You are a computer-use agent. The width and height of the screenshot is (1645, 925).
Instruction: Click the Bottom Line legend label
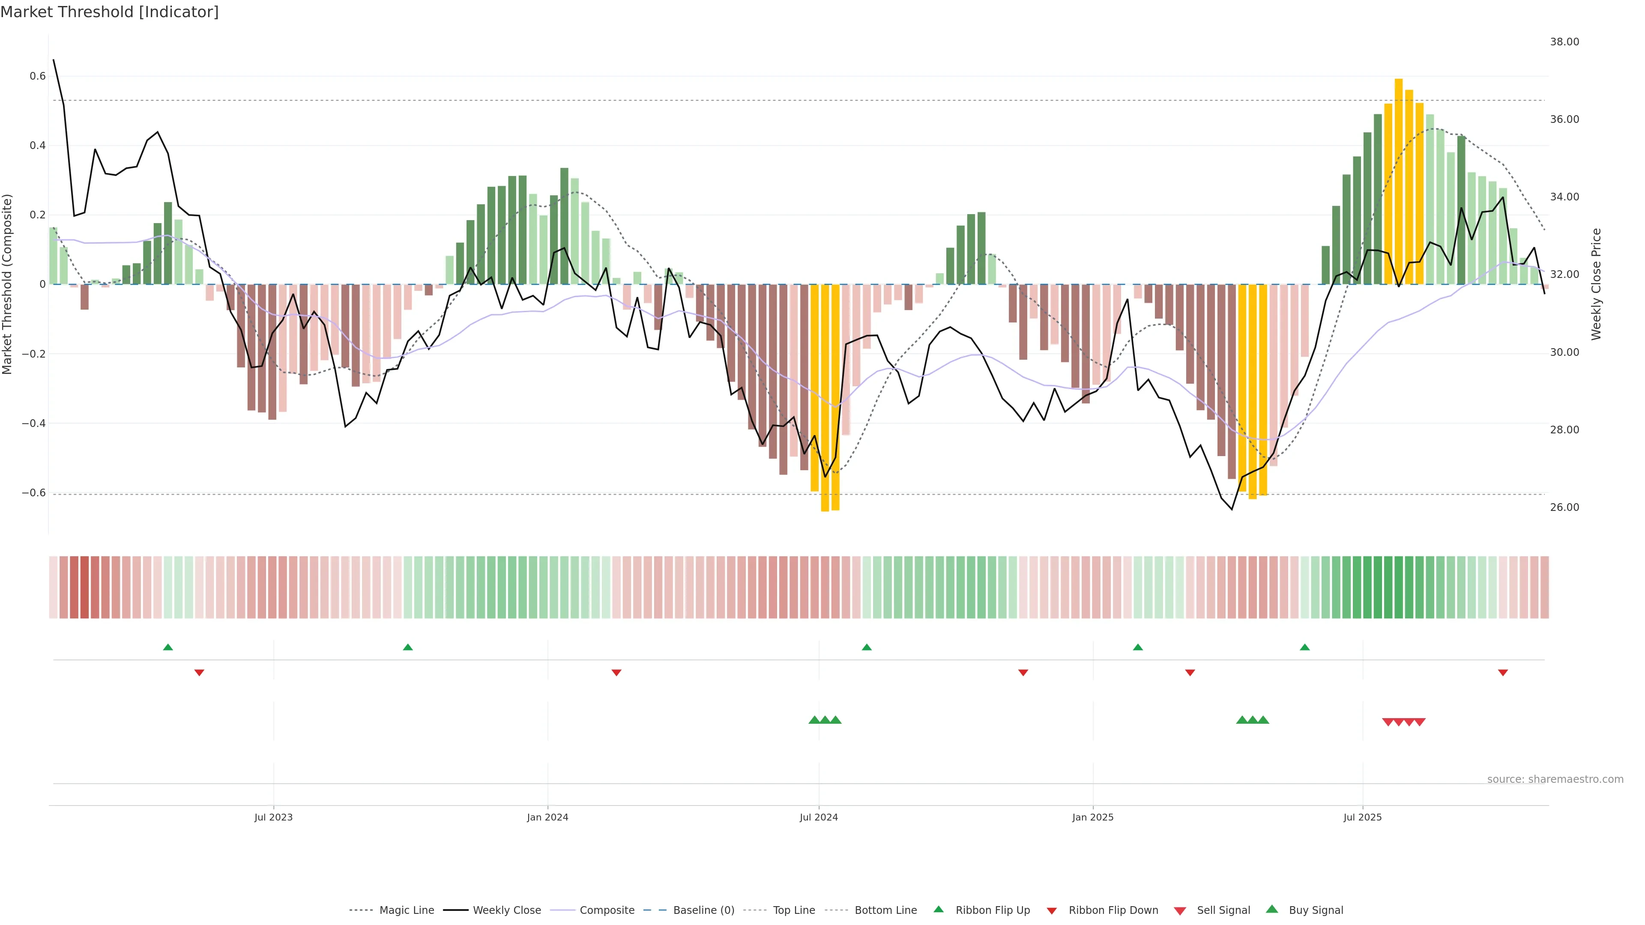pos(885,910)
